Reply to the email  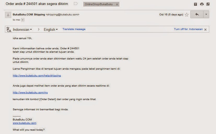point(197,14)
